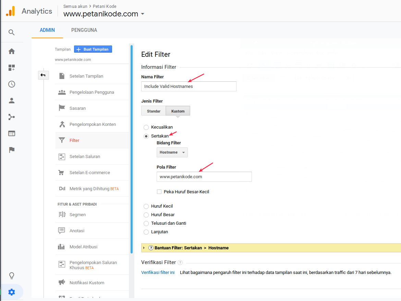The width and height of the screenshot is (401, 301).
Task: Select the Sertakan radio button
Action: point(146,136)
